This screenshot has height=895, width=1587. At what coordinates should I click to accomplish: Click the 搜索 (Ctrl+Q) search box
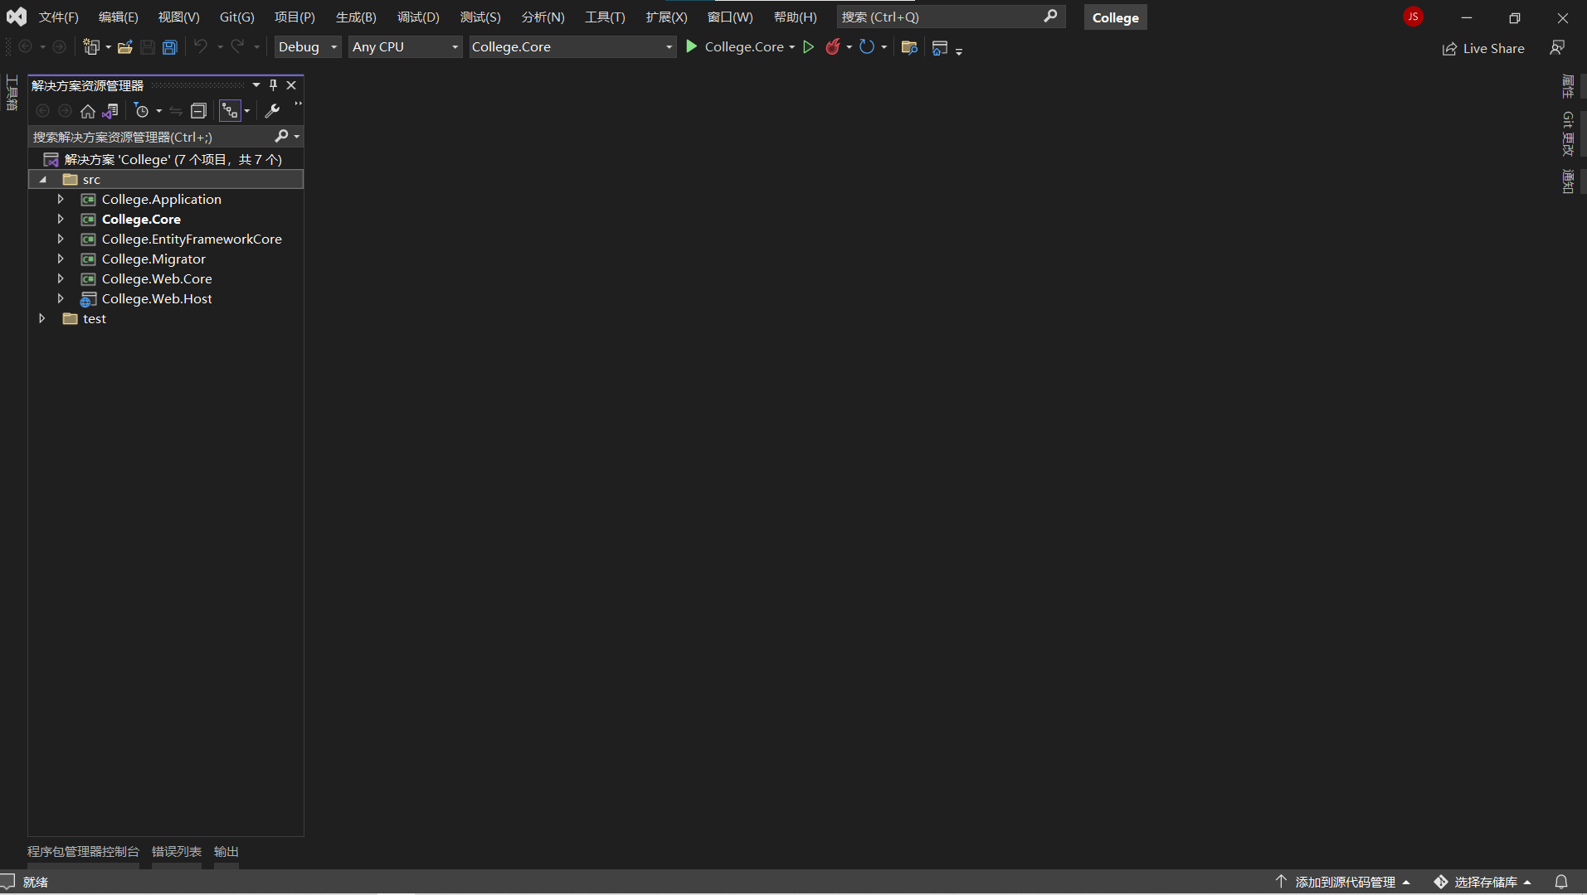951,17
